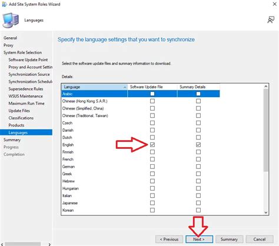Image resolution: width=279 pixels, height=246 pixels.
Task: Click the < Previous button
Action: 169,240
